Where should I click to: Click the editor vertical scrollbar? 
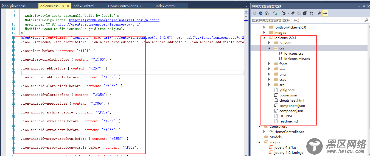click(x=246, y=85)
